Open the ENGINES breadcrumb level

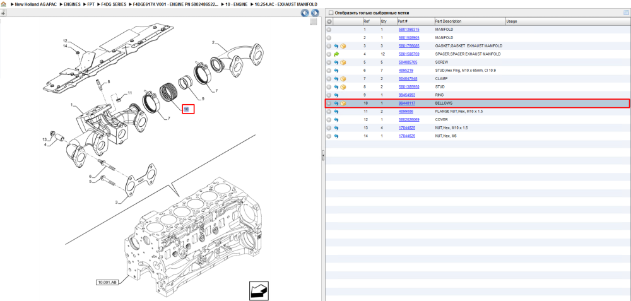click(72, 4)
